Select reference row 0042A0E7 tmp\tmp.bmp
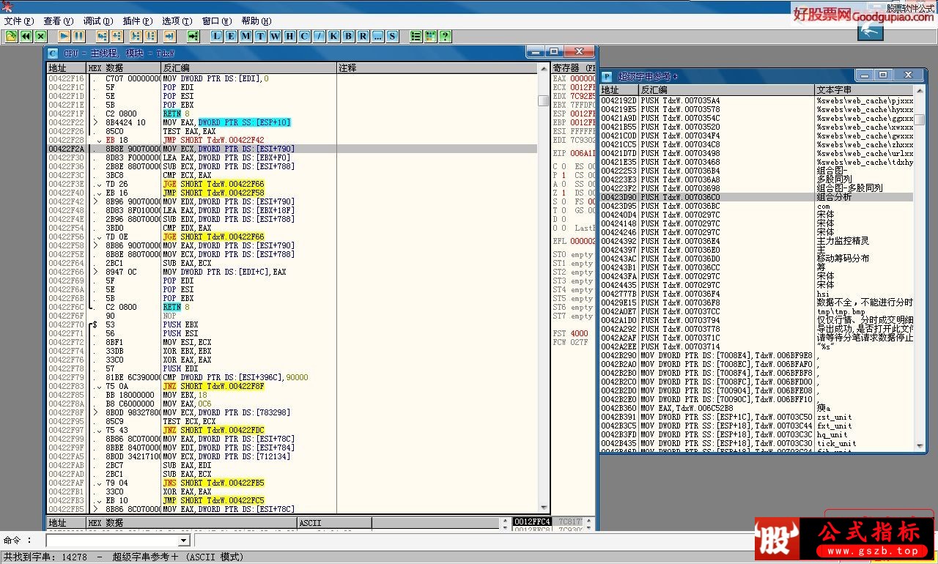This screenshot has height=564, width=938. (756, 311)
